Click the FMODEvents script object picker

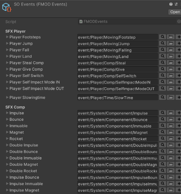click(179, 22)
